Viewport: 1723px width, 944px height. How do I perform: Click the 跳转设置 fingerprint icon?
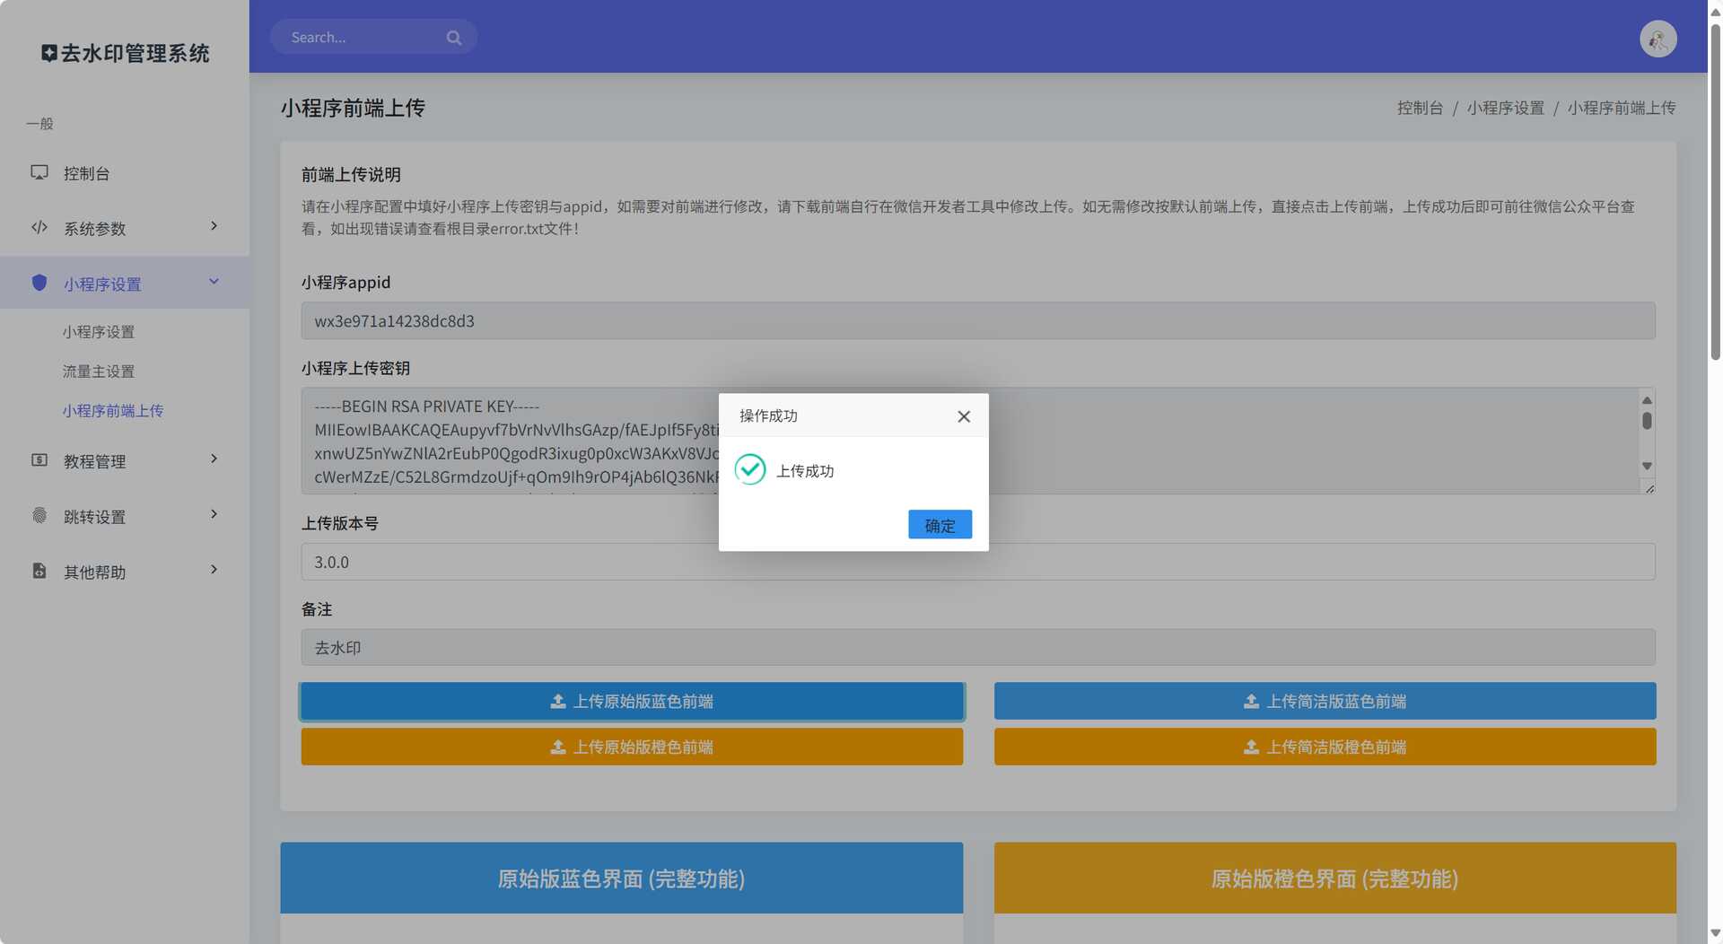pyautogui.click(x=39, y=515)
